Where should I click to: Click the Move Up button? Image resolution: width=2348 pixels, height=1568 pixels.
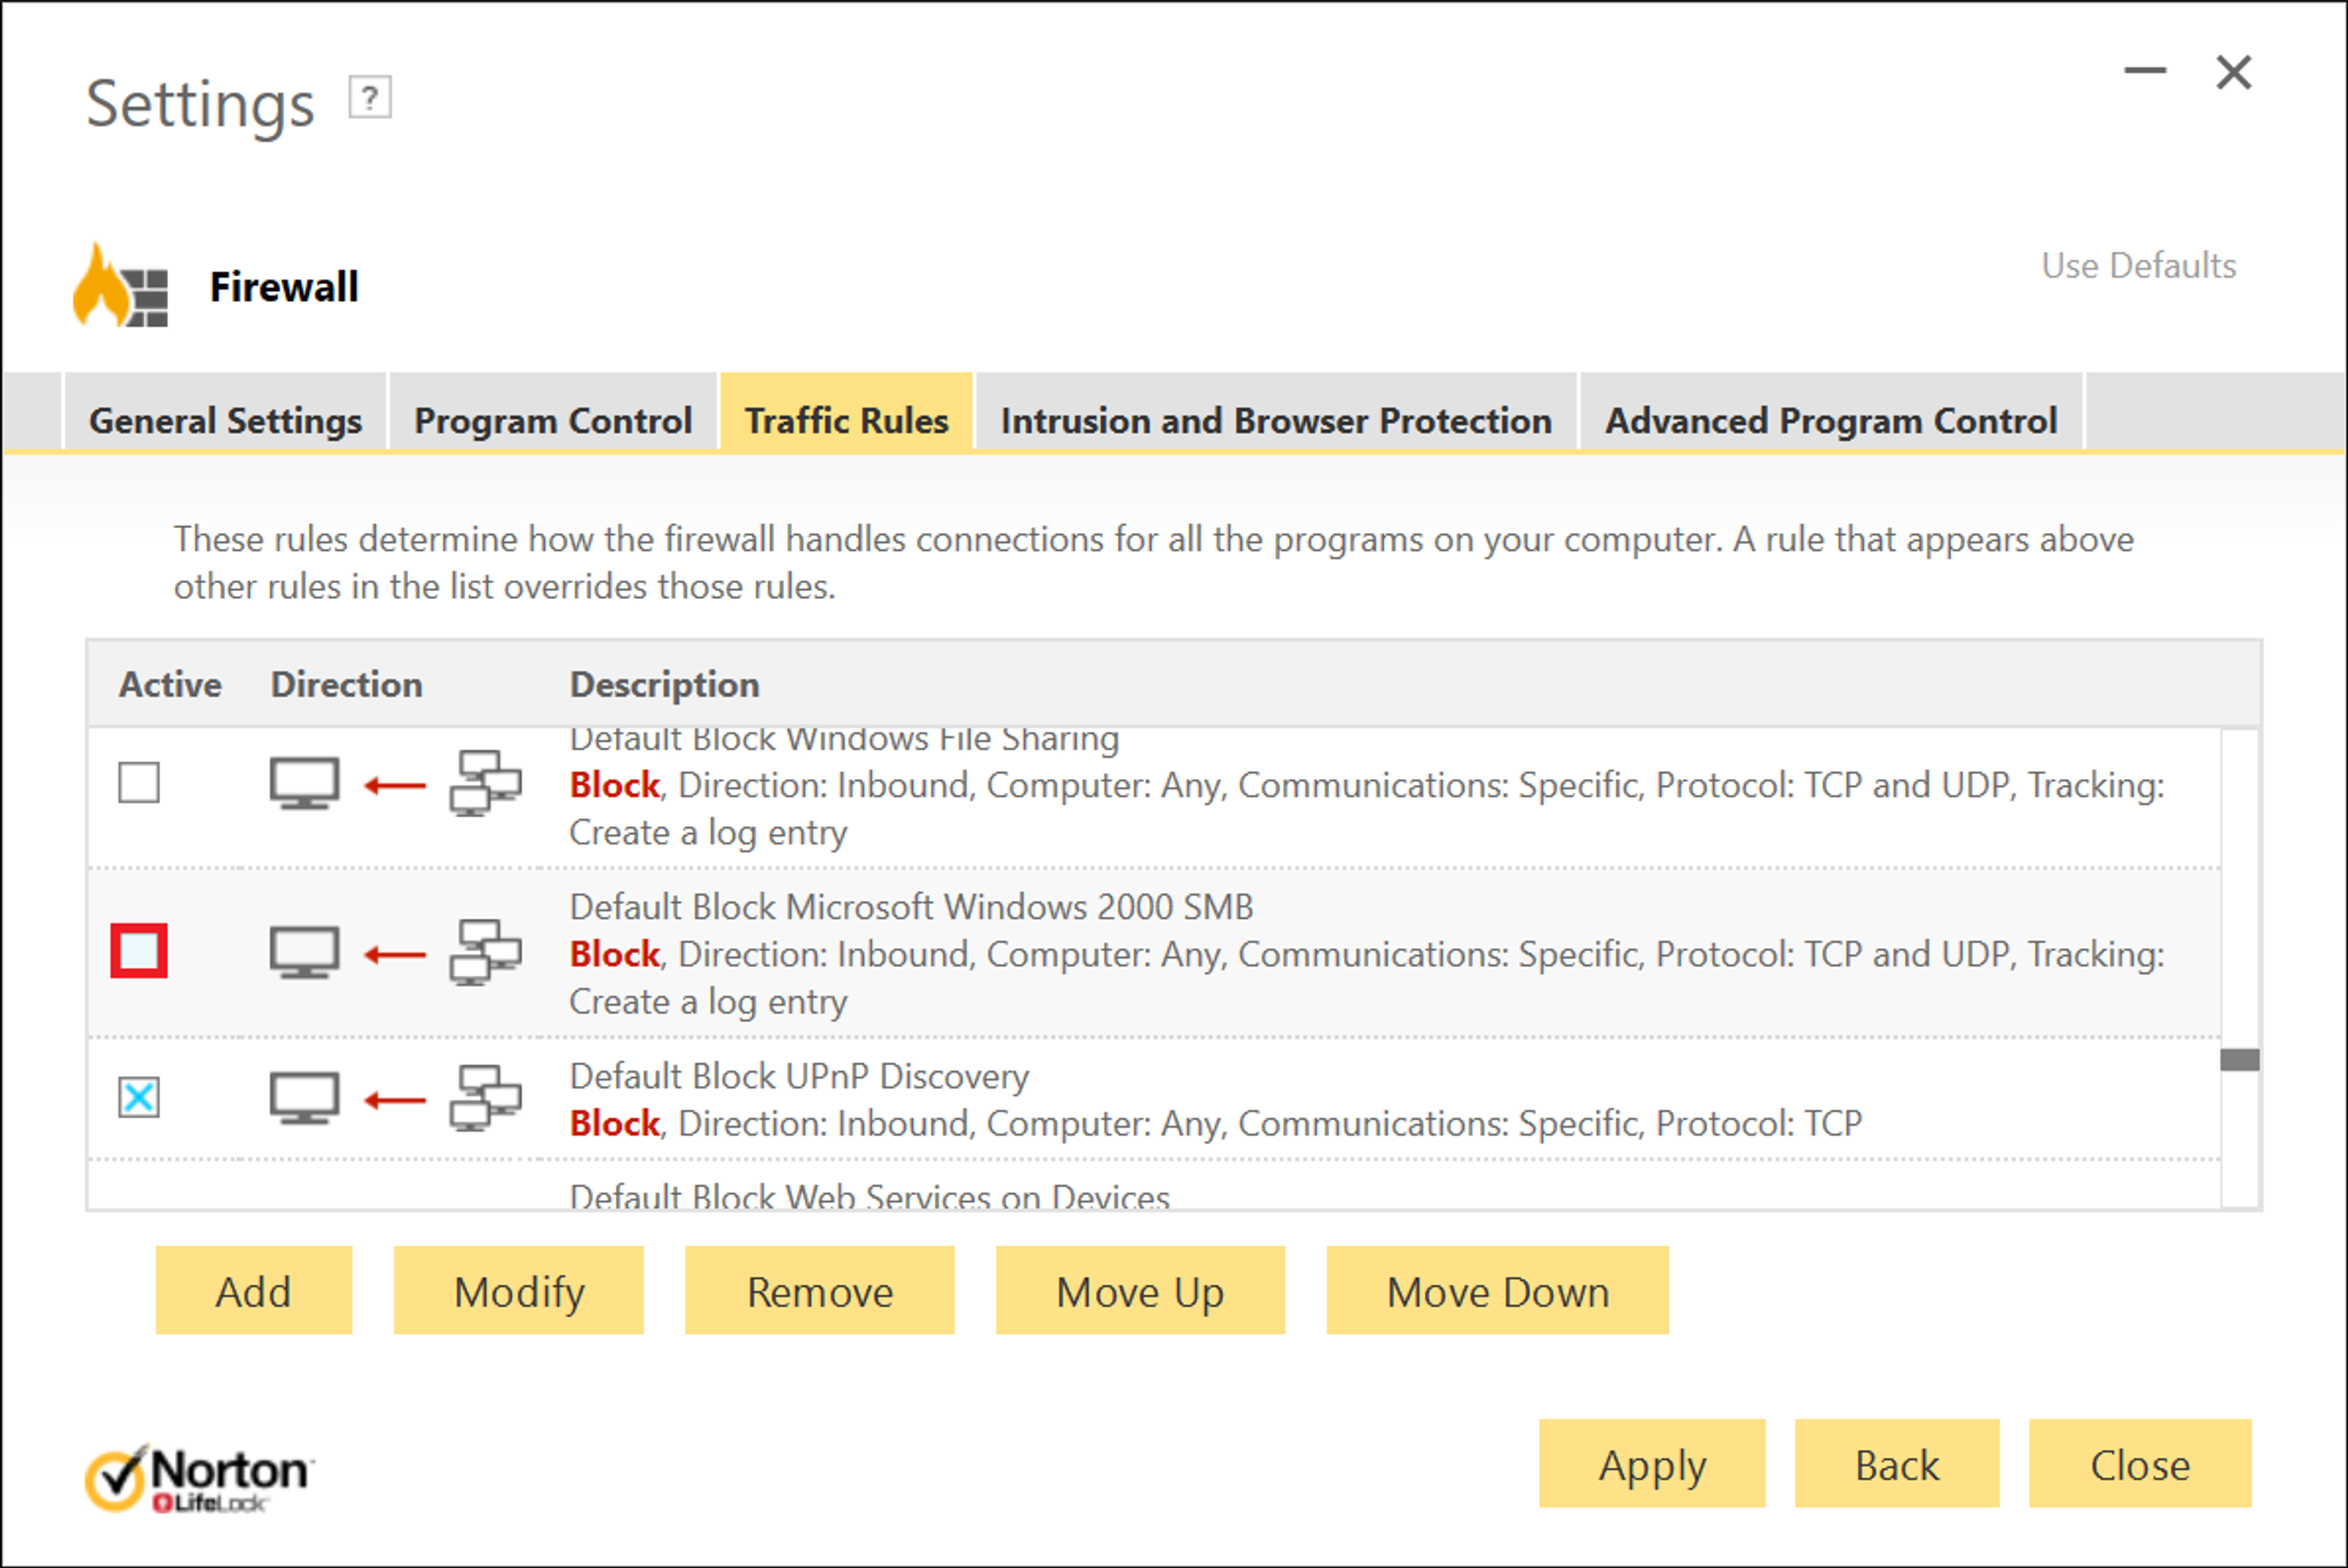point(1140,1291)
